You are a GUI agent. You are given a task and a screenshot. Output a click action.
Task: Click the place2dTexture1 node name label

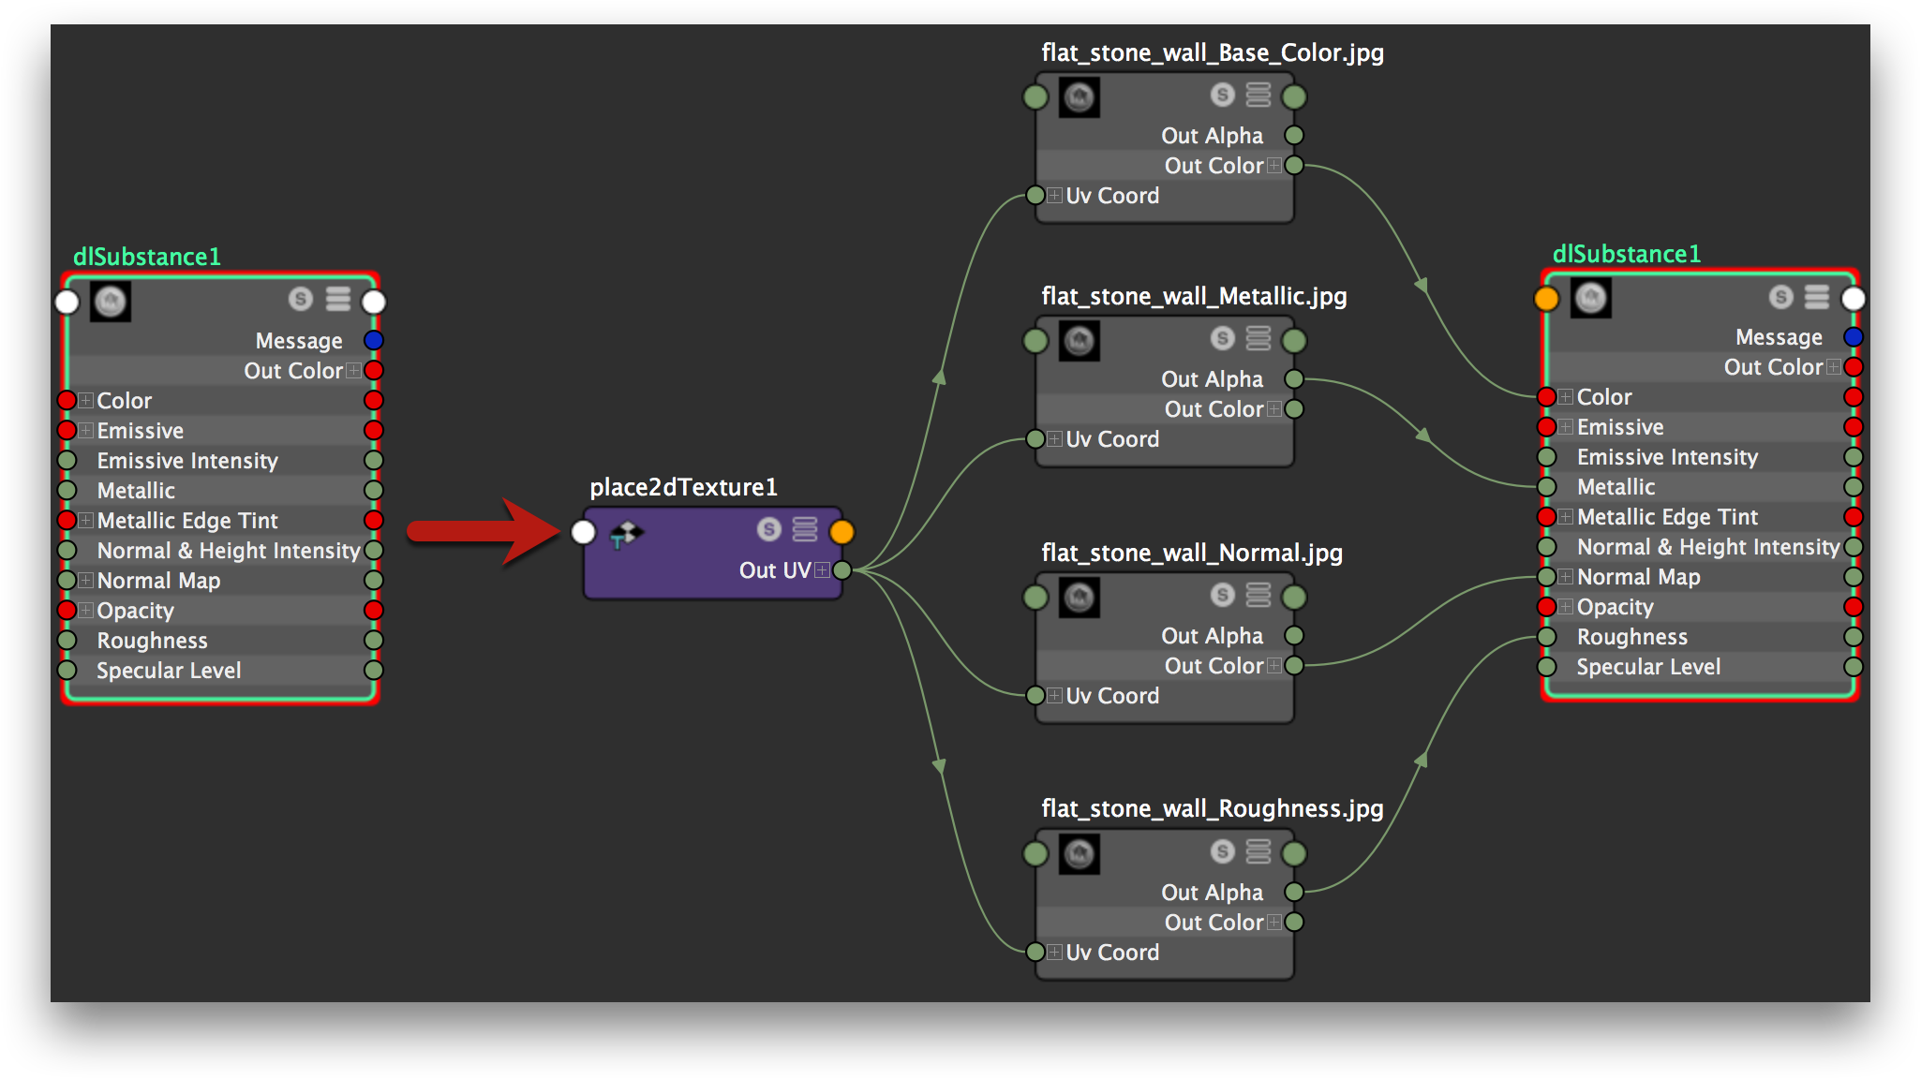coord(683,487)
